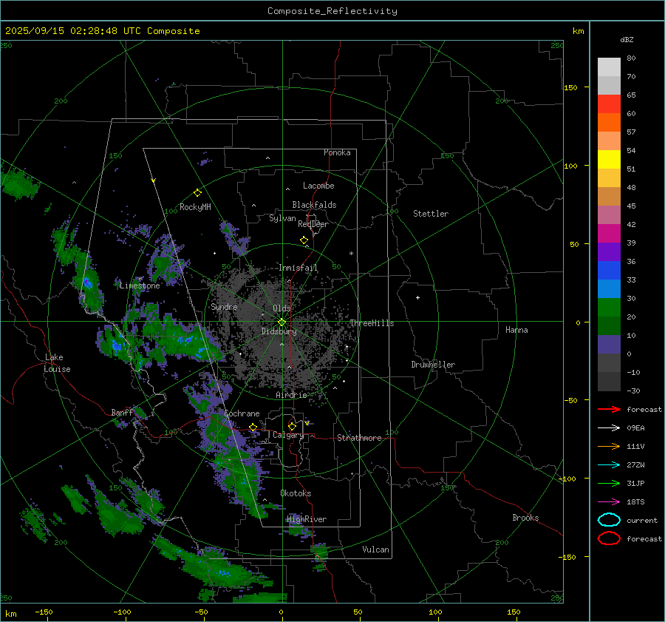
Task: Click the Composite_Reflectivity title
Action: point(332,11)
